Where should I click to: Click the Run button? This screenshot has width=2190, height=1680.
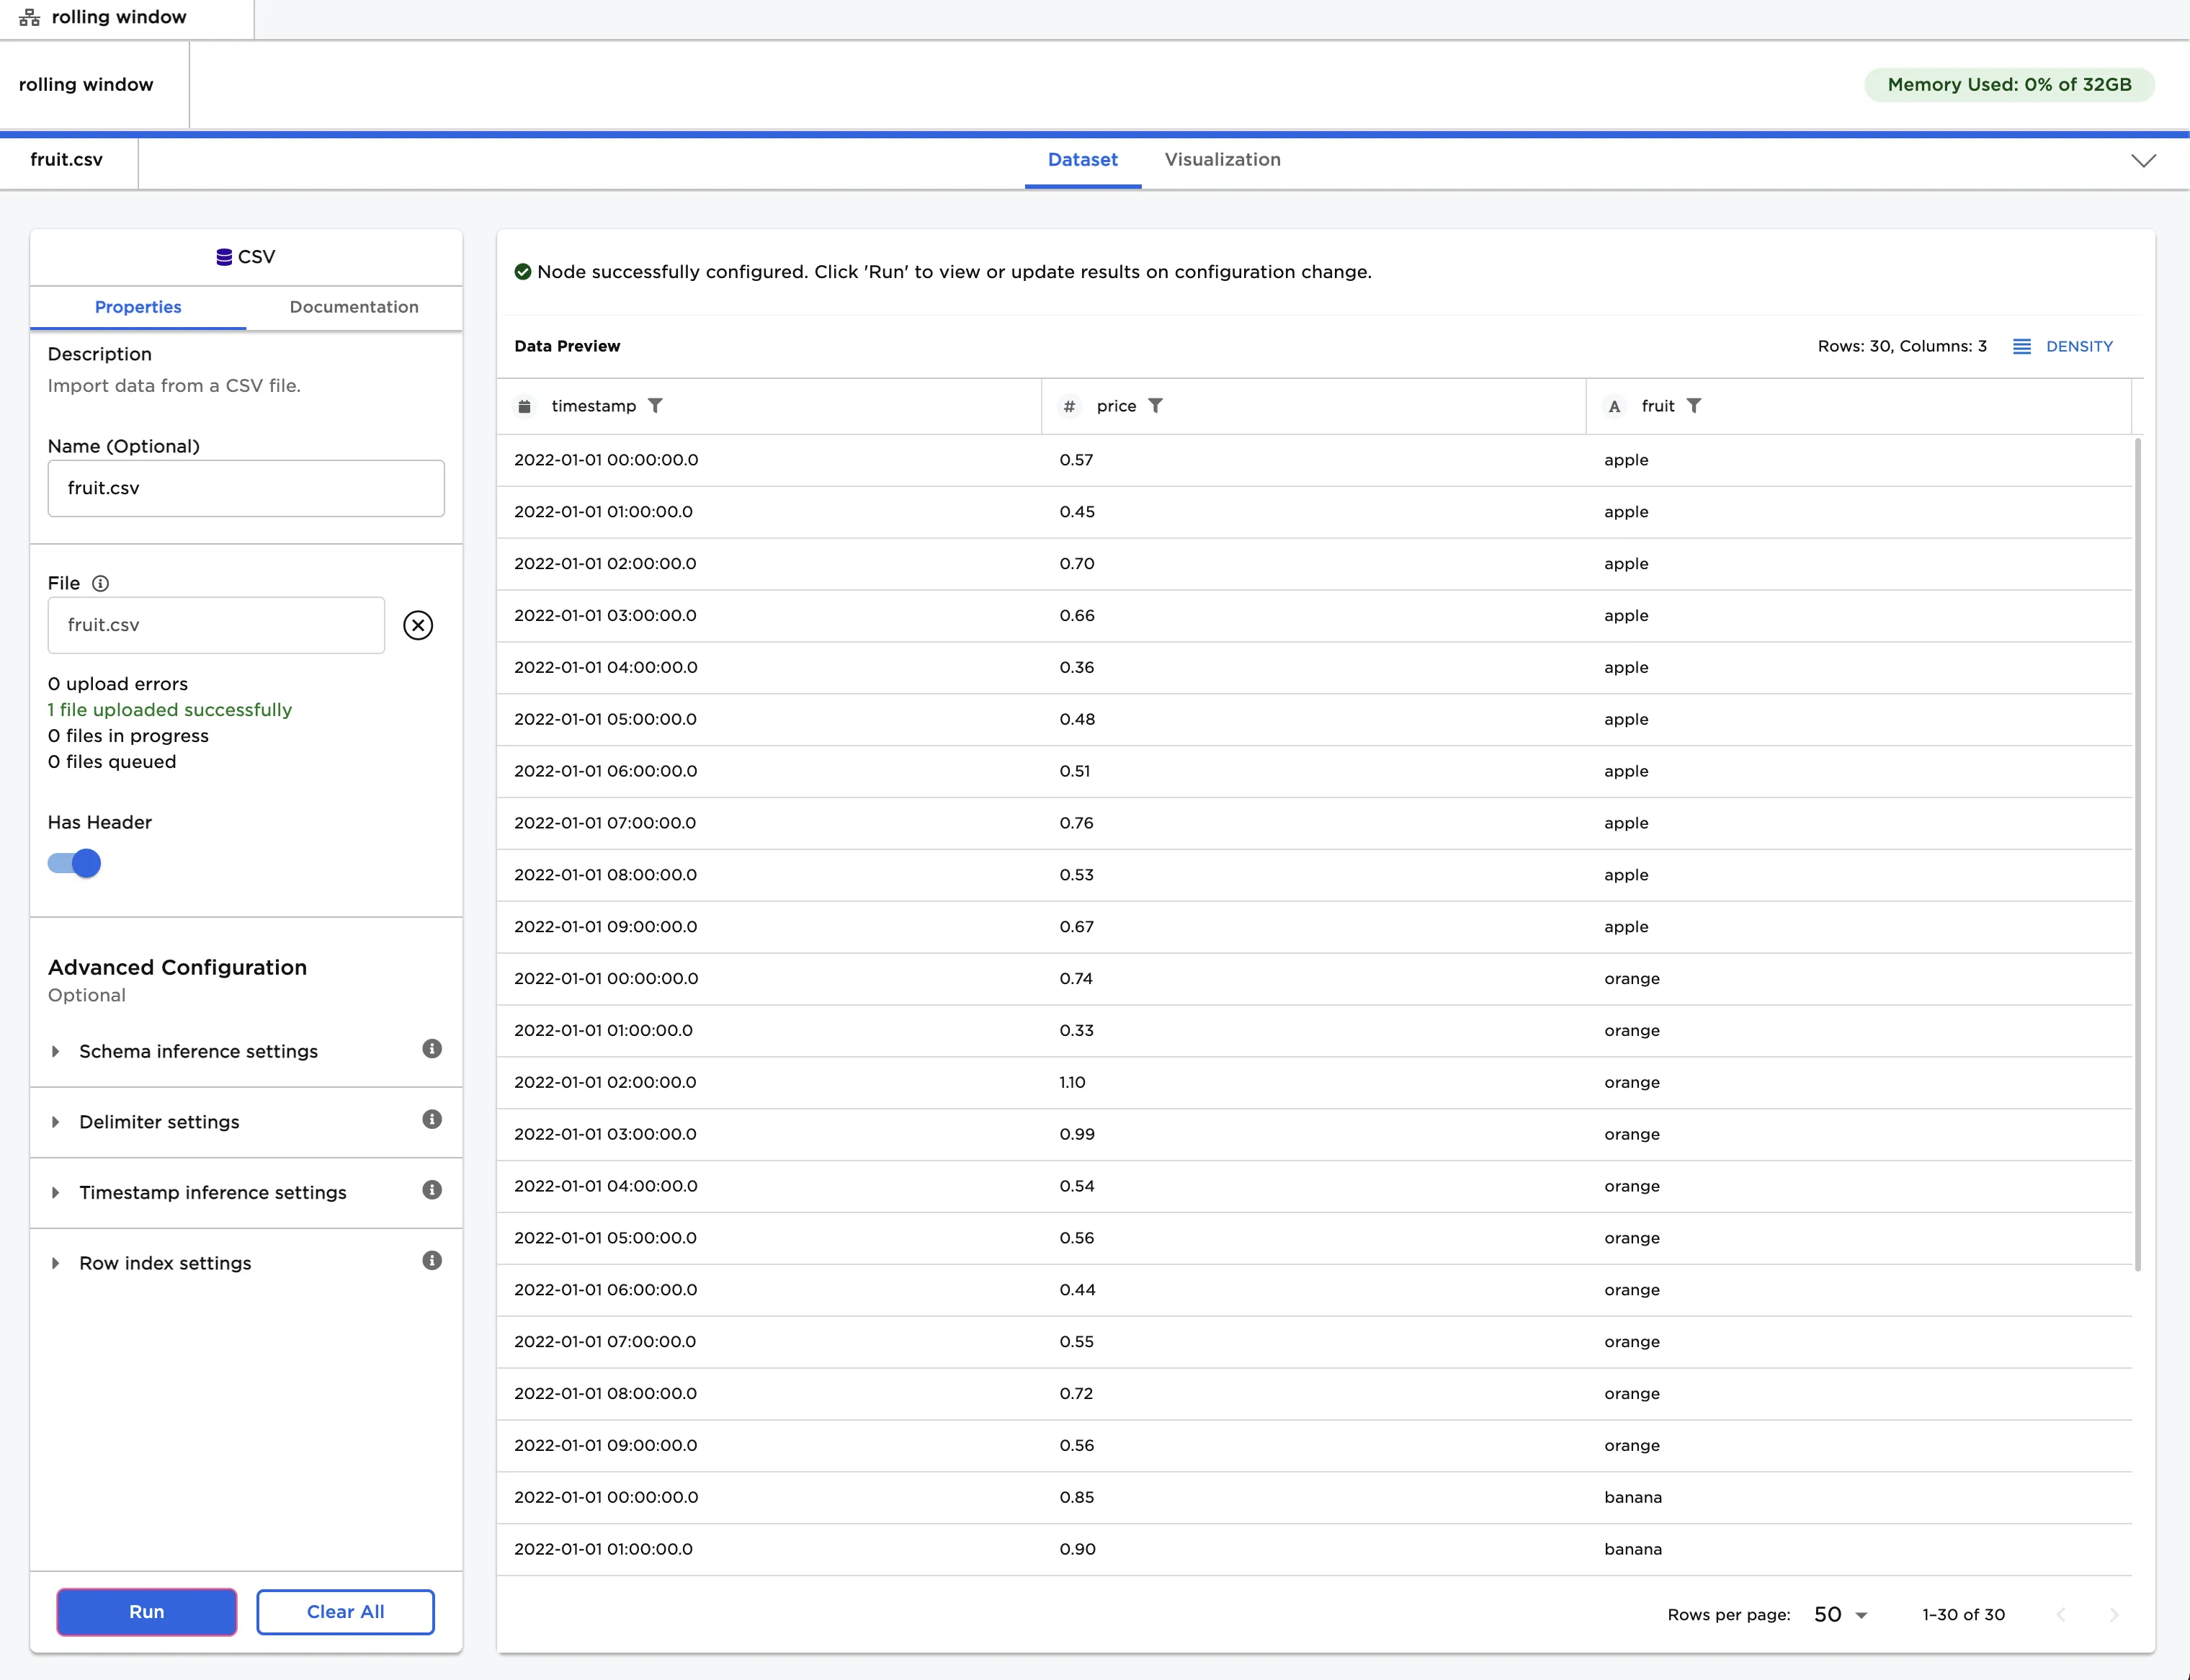146,1611
